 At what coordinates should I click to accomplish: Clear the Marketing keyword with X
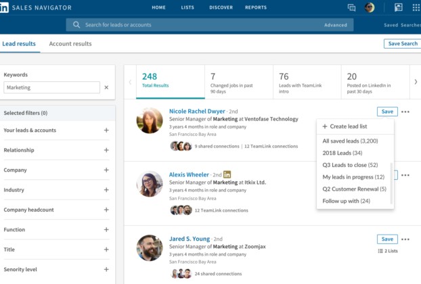click(106, 87)
